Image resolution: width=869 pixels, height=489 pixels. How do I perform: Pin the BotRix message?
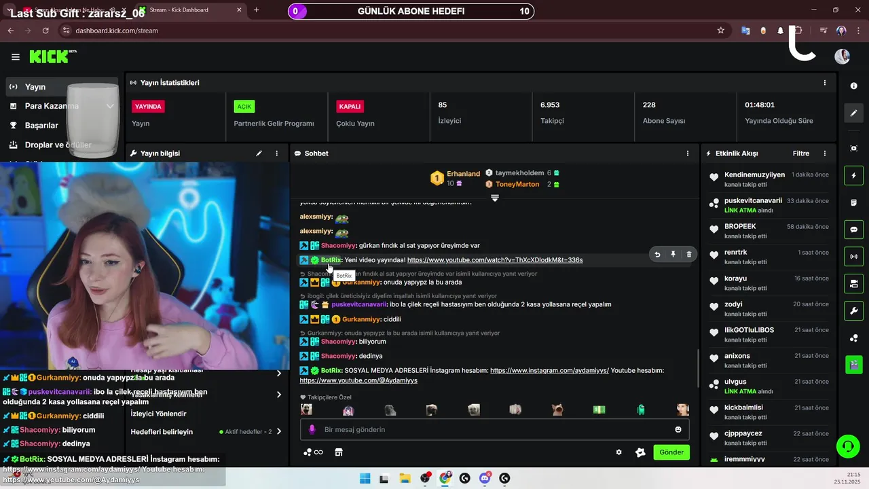(673, 255)
